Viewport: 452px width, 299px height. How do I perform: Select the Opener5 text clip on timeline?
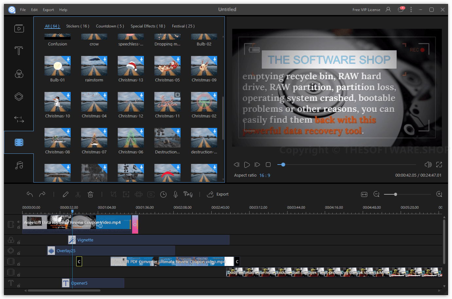pos(93,283)
